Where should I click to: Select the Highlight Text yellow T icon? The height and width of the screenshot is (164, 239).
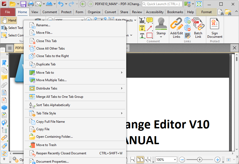click(142, 28)
